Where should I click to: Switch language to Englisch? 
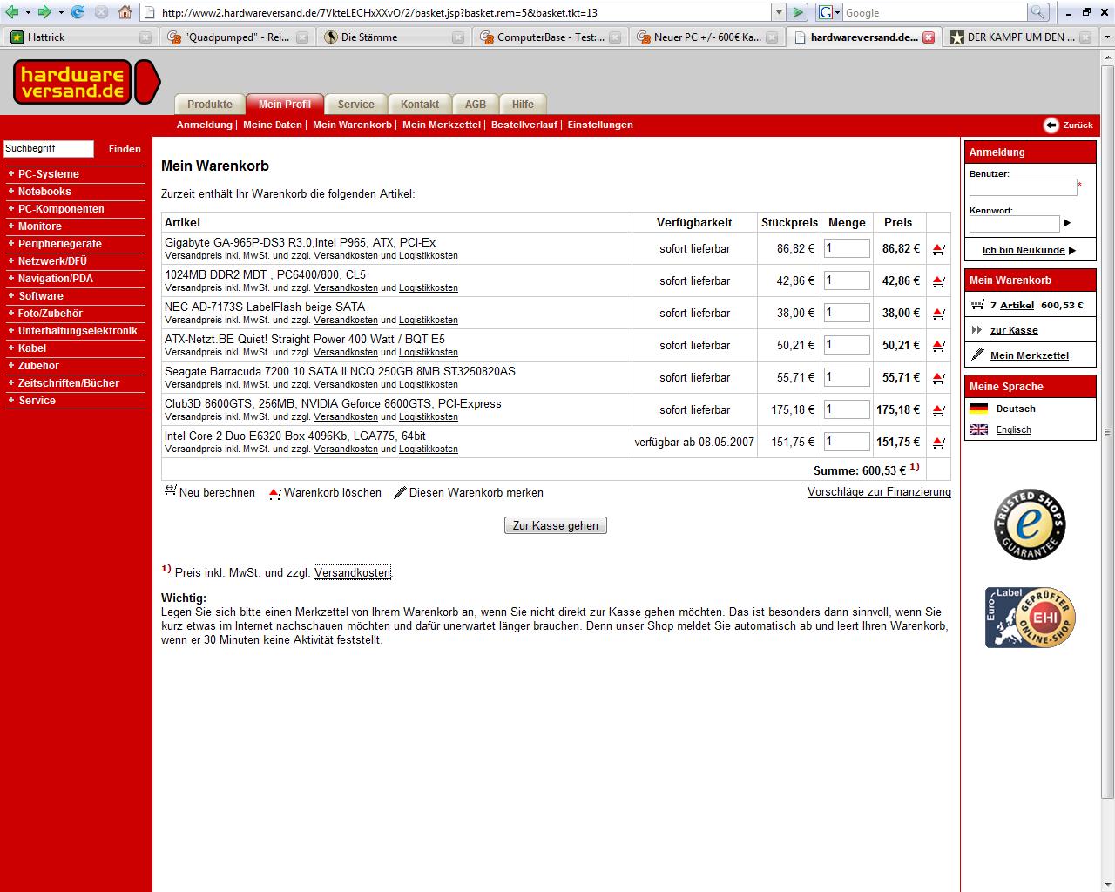1014,429
